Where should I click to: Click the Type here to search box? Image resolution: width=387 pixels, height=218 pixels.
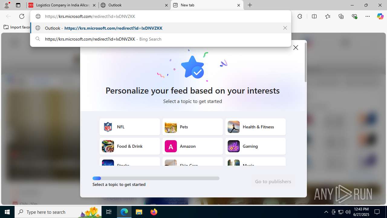pos(58,212)
